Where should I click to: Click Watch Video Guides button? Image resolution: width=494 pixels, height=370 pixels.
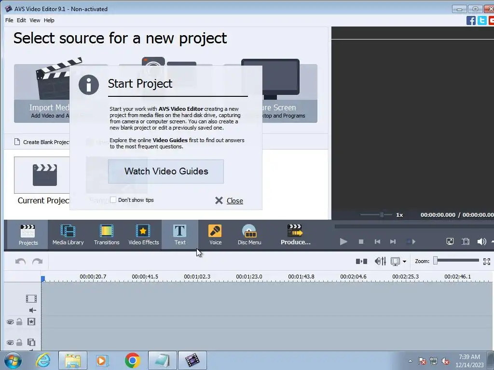coord(166,172)
